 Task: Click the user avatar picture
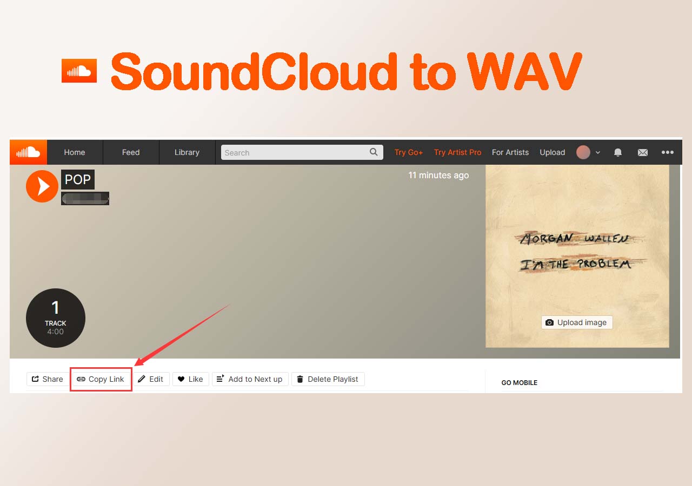[x=583, y=152]
